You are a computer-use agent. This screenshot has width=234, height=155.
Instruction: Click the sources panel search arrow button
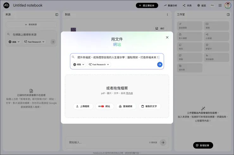[53, 42]
